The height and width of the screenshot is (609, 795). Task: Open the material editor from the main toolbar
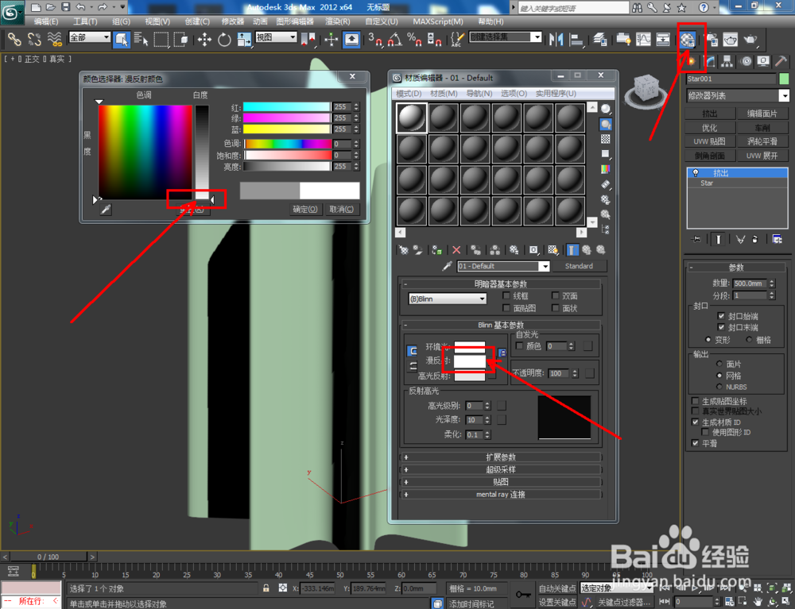pos(688,38)
